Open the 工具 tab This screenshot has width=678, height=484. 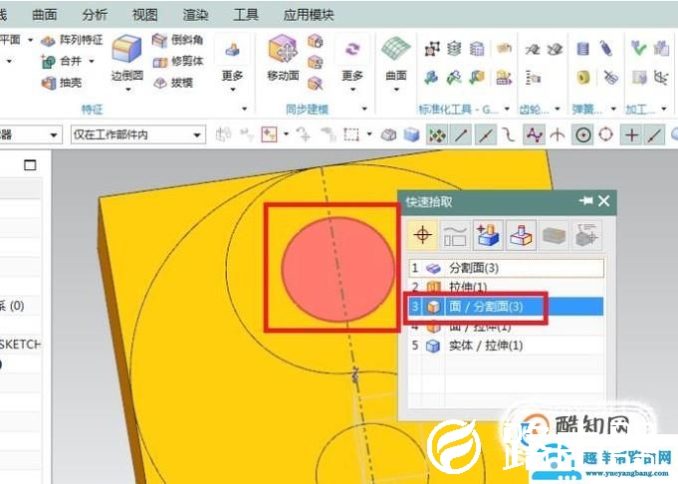click(246, 15)
